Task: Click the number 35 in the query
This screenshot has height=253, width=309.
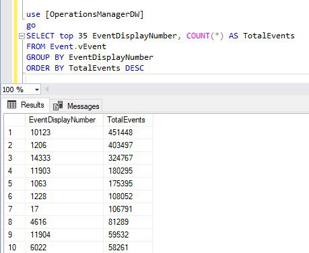Action: (83, 36)
